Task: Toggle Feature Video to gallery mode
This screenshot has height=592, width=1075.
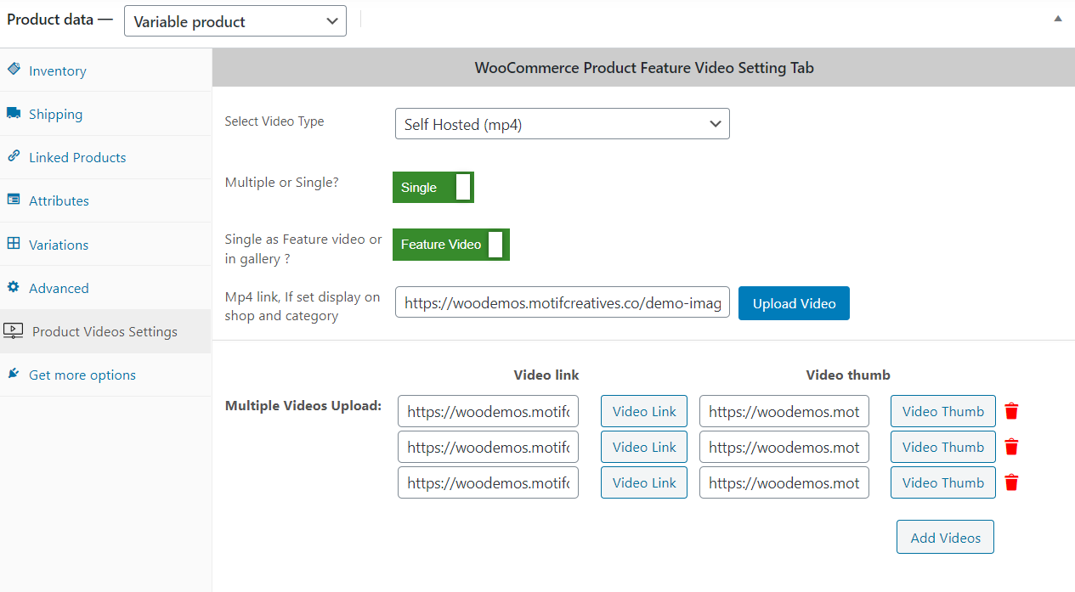Action: [x=450, y=245]
